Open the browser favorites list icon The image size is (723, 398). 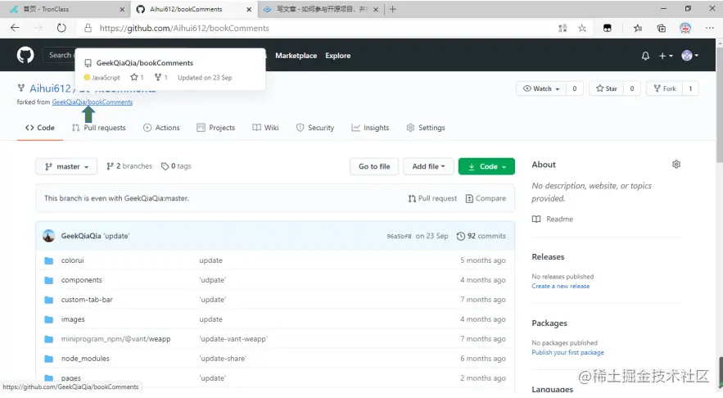[638, 28]
